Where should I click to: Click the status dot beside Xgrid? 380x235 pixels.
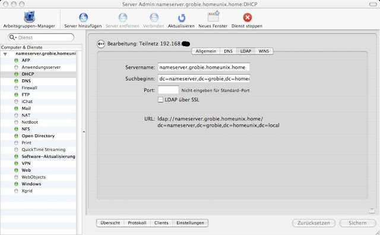coord(16,191)
